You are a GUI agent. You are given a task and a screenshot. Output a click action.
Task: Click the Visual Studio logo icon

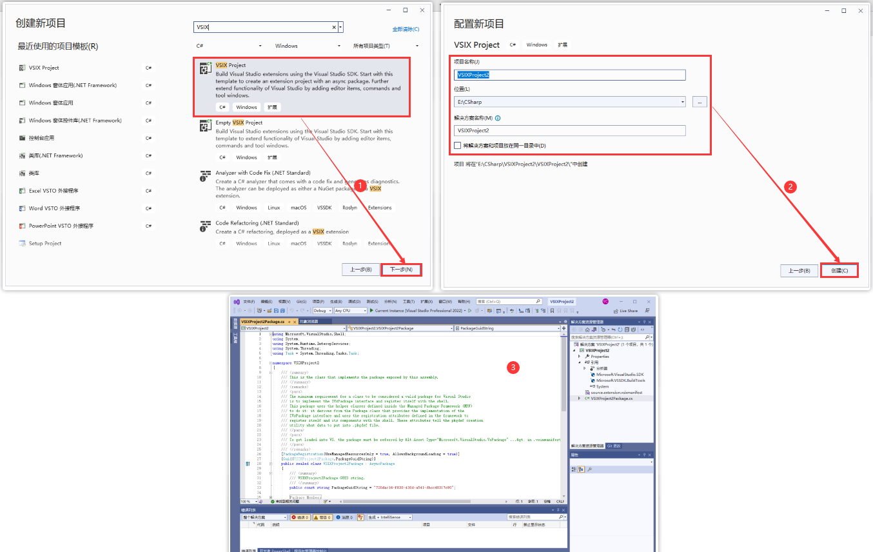click(x=237, y=301)
